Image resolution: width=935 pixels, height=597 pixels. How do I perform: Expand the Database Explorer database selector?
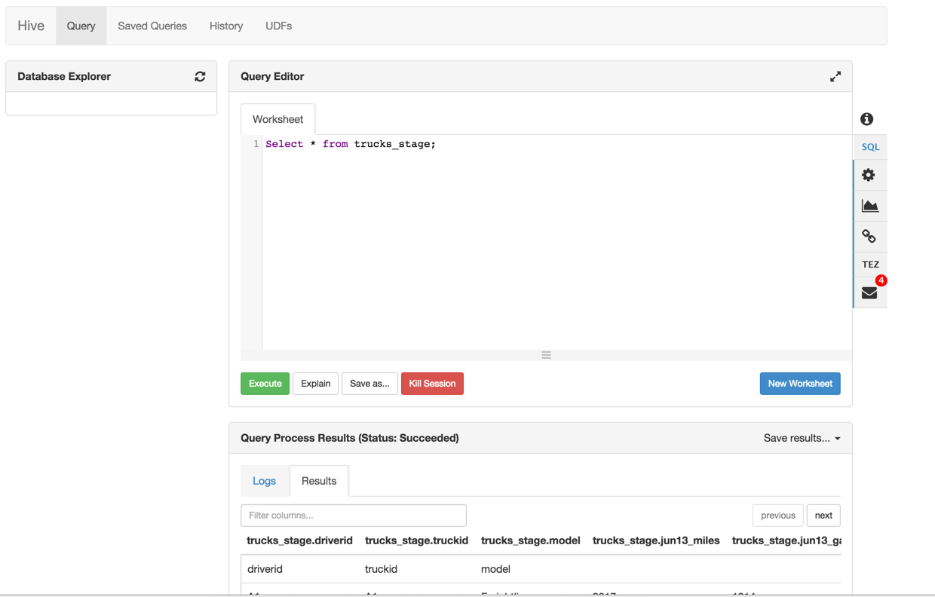tap(111, 103)
